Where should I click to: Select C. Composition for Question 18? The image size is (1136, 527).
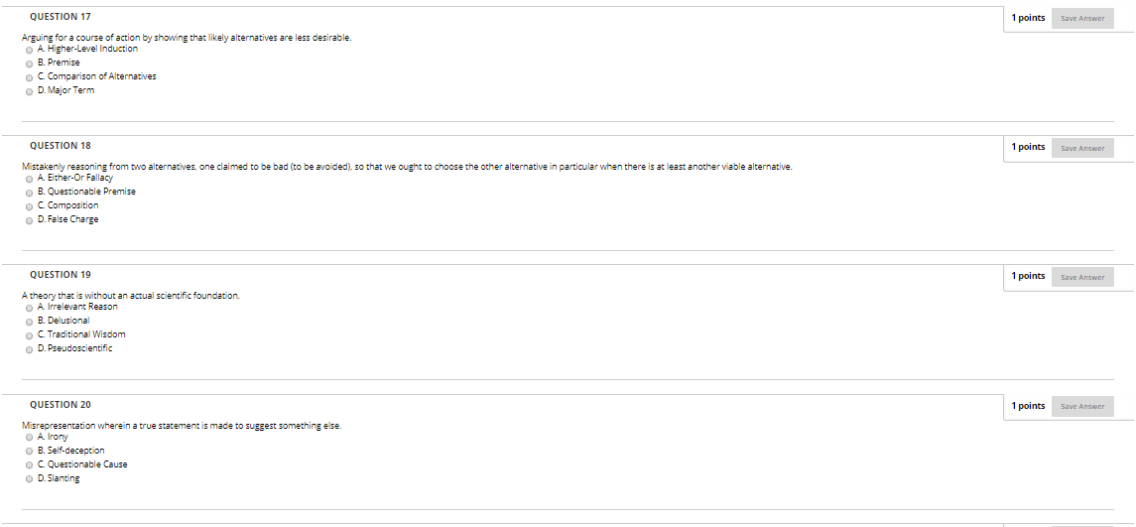tap(29, 206)
